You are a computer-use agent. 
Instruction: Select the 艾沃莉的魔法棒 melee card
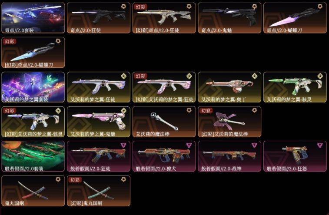[x=164, y=122]
